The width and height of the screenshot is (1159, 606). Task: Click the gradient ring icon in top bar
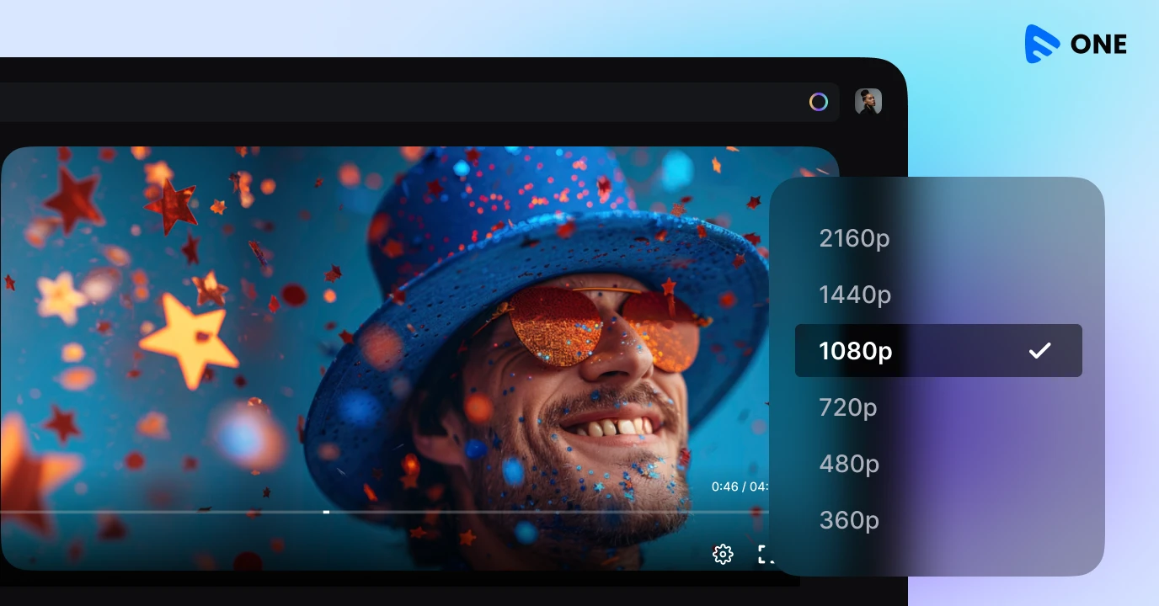pyautogui.click(x=819, y=102)
